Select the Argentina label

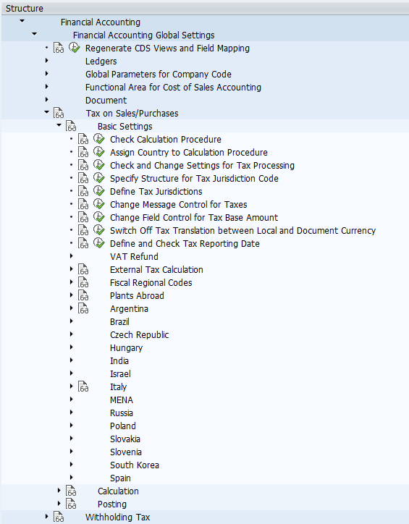click(x=129, y=309)
